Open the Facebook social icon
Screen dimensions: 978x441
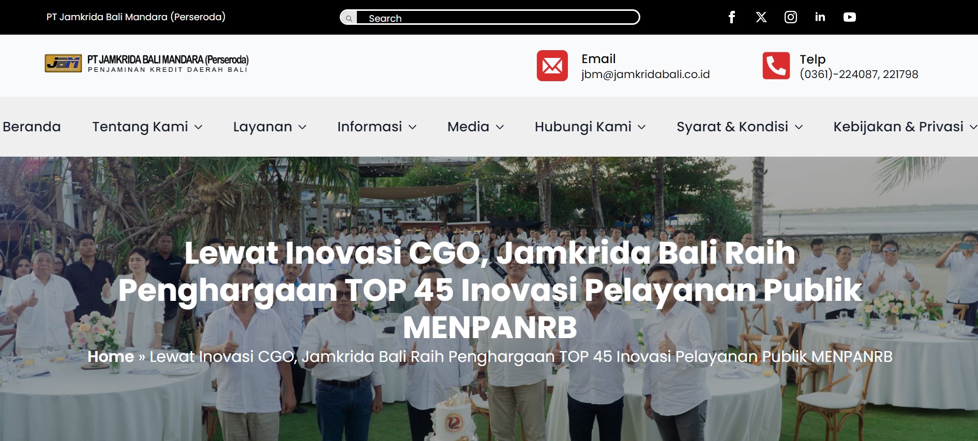click(x=732, y=17)
